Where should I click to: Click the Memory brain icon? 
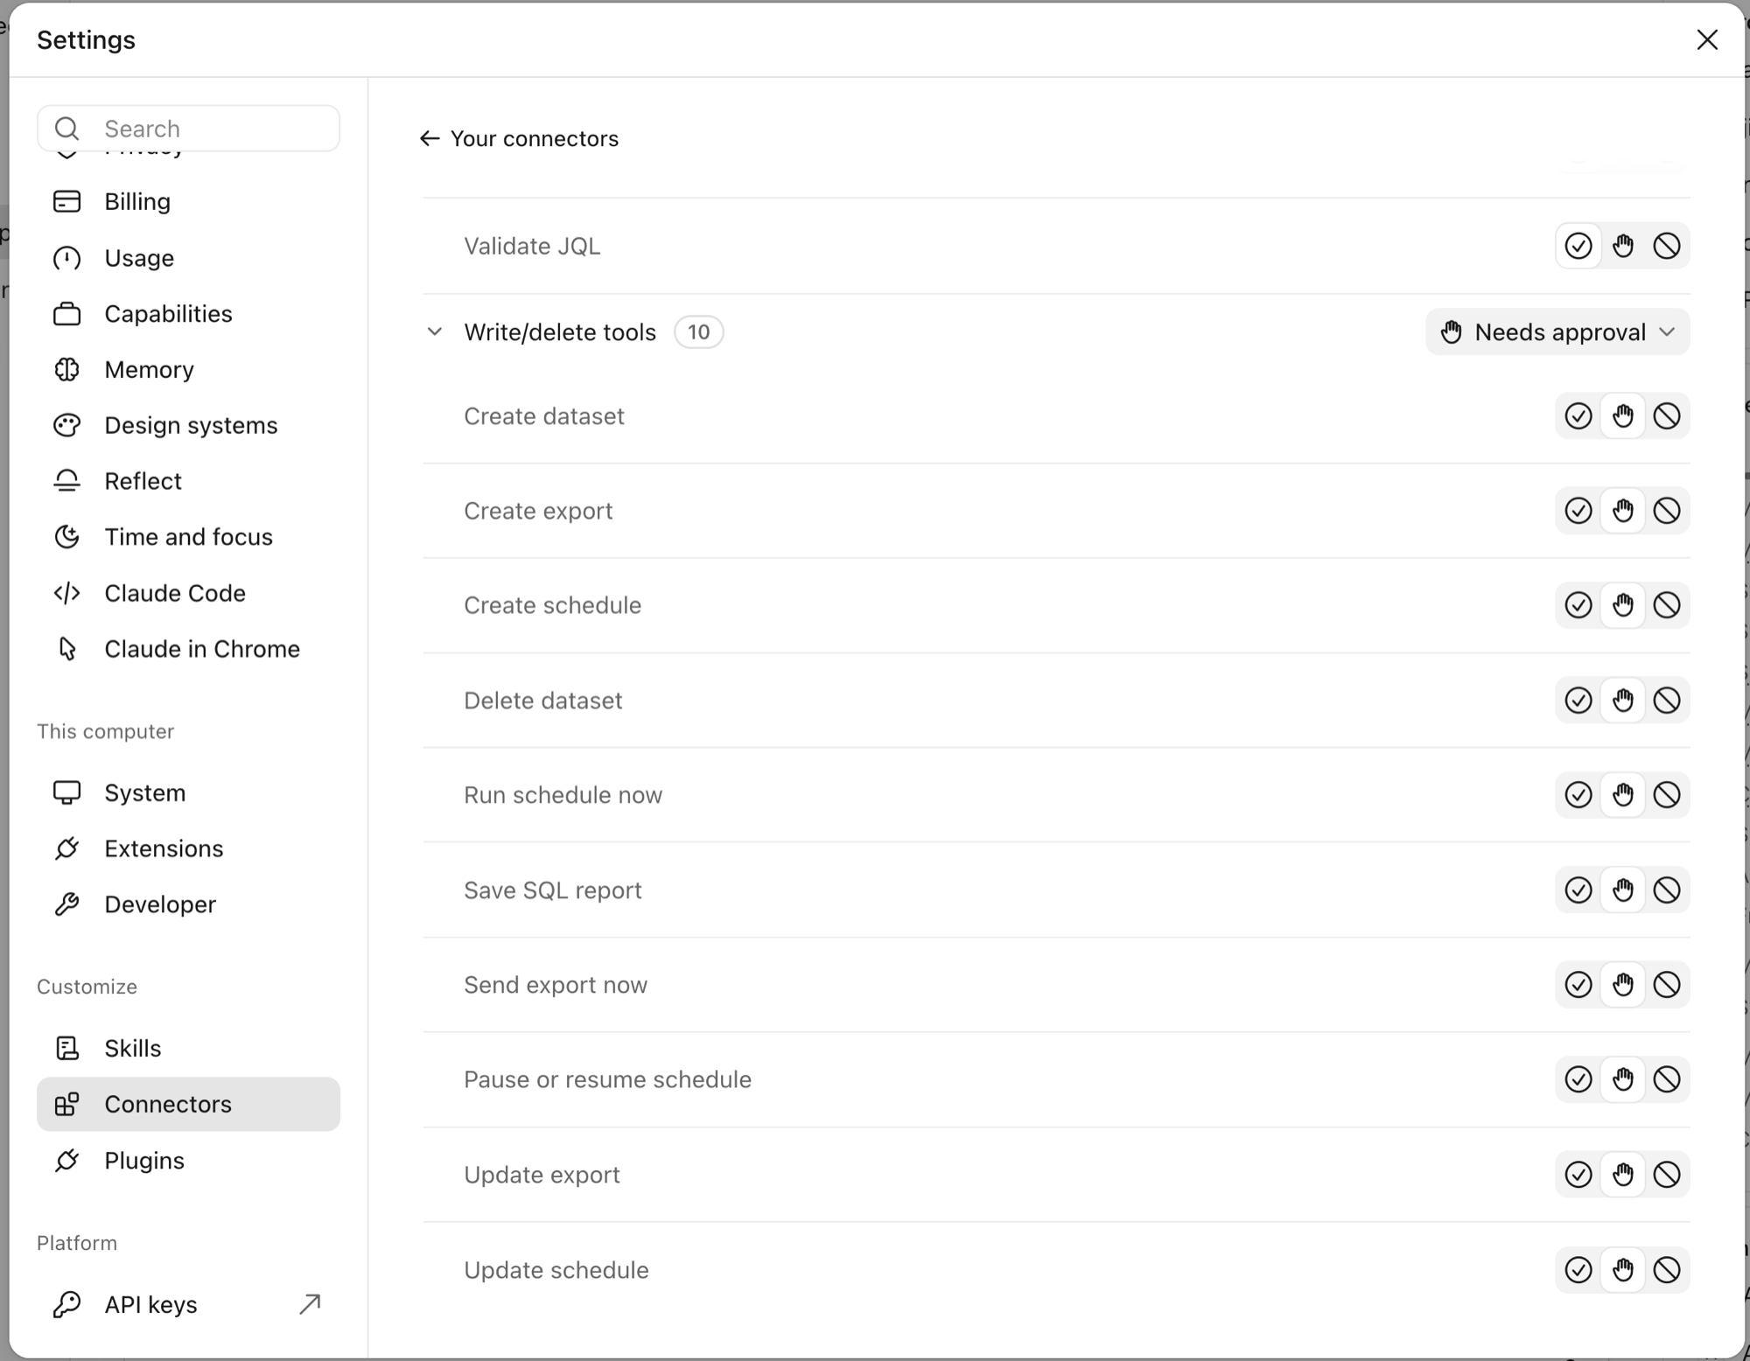click(x=66, y=370)
